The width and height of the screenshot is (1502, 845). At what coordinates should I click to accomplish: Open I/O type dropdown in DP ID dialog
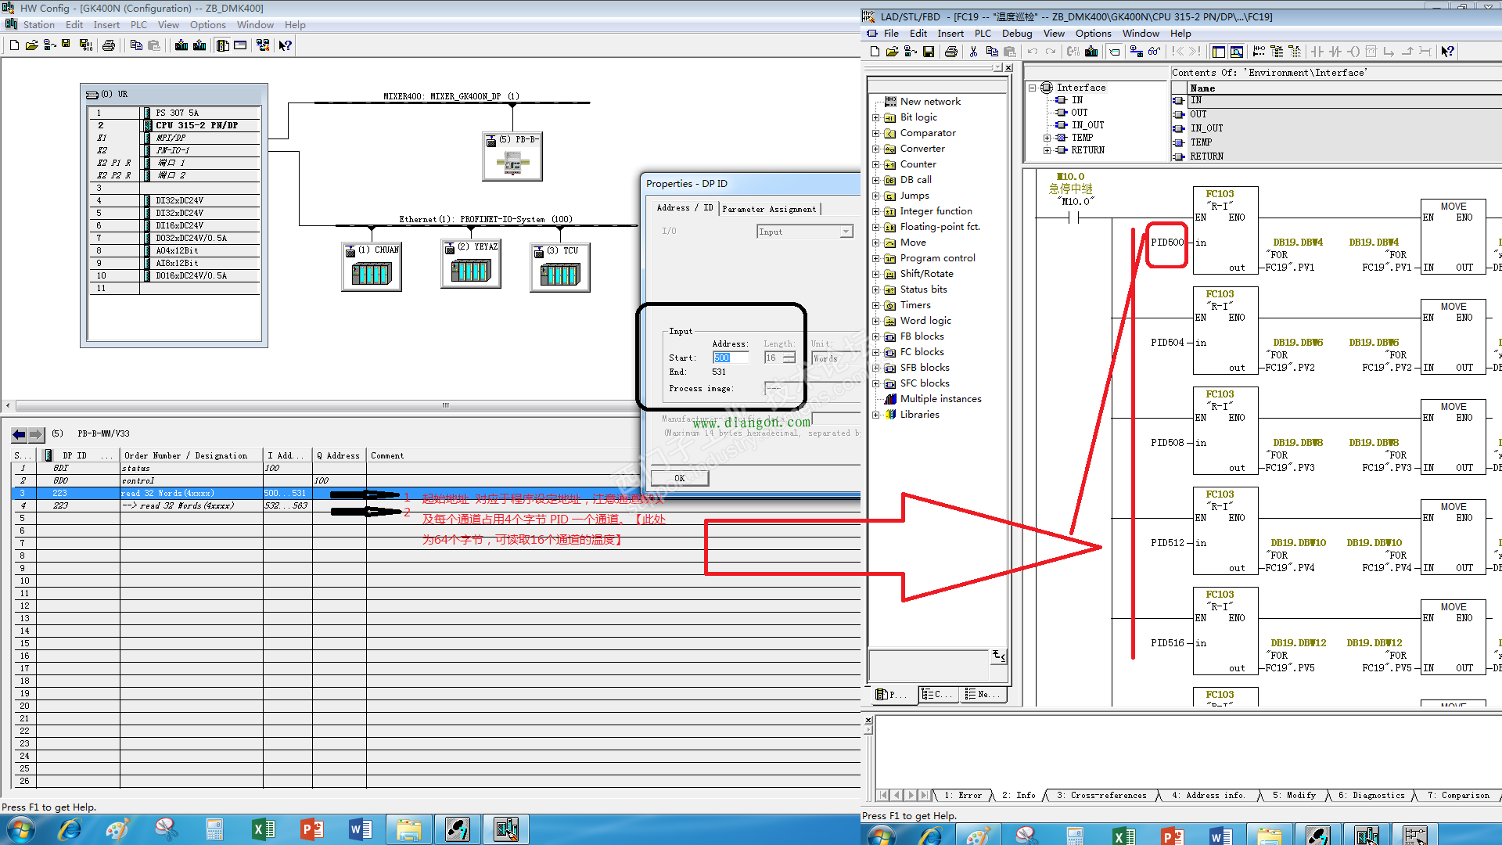click(846, 232)
